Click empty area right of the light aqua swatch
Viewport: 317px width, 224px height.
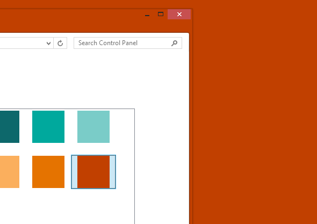[x=122, y=127]
